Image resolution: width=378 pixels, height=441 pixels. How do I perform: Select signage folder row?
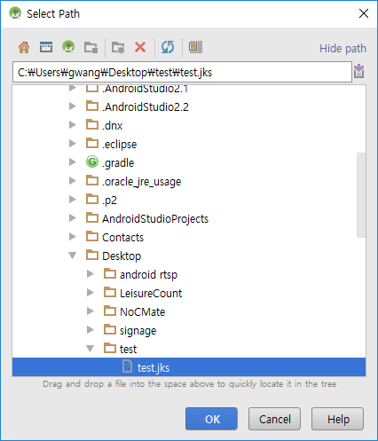point(189,330)
